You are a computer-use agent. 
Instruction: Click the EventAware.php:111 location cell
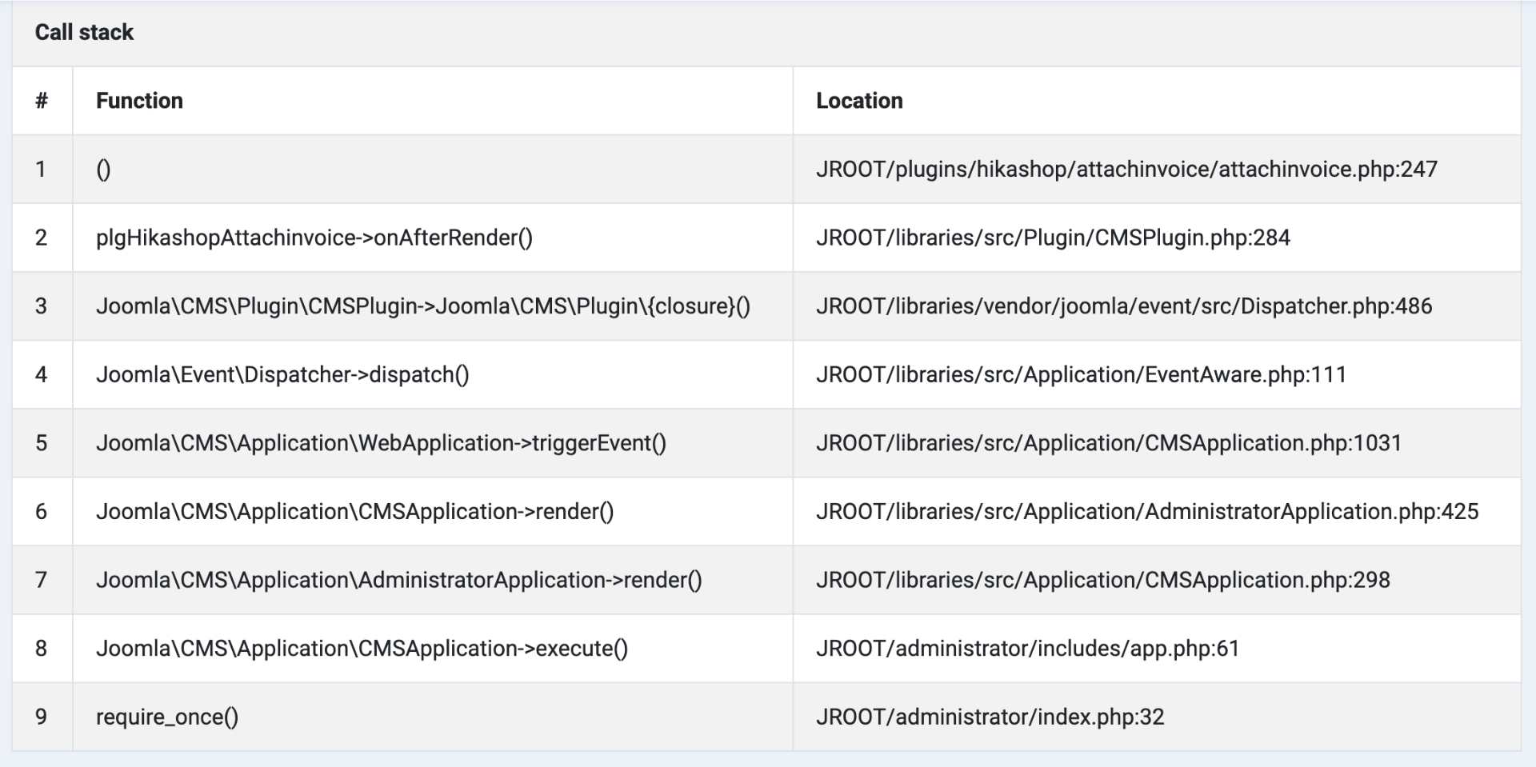(1081, 374)
